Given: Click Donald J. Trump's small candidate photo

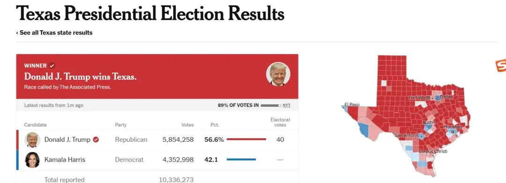Looking at the screenshot, I should [32, 140].
